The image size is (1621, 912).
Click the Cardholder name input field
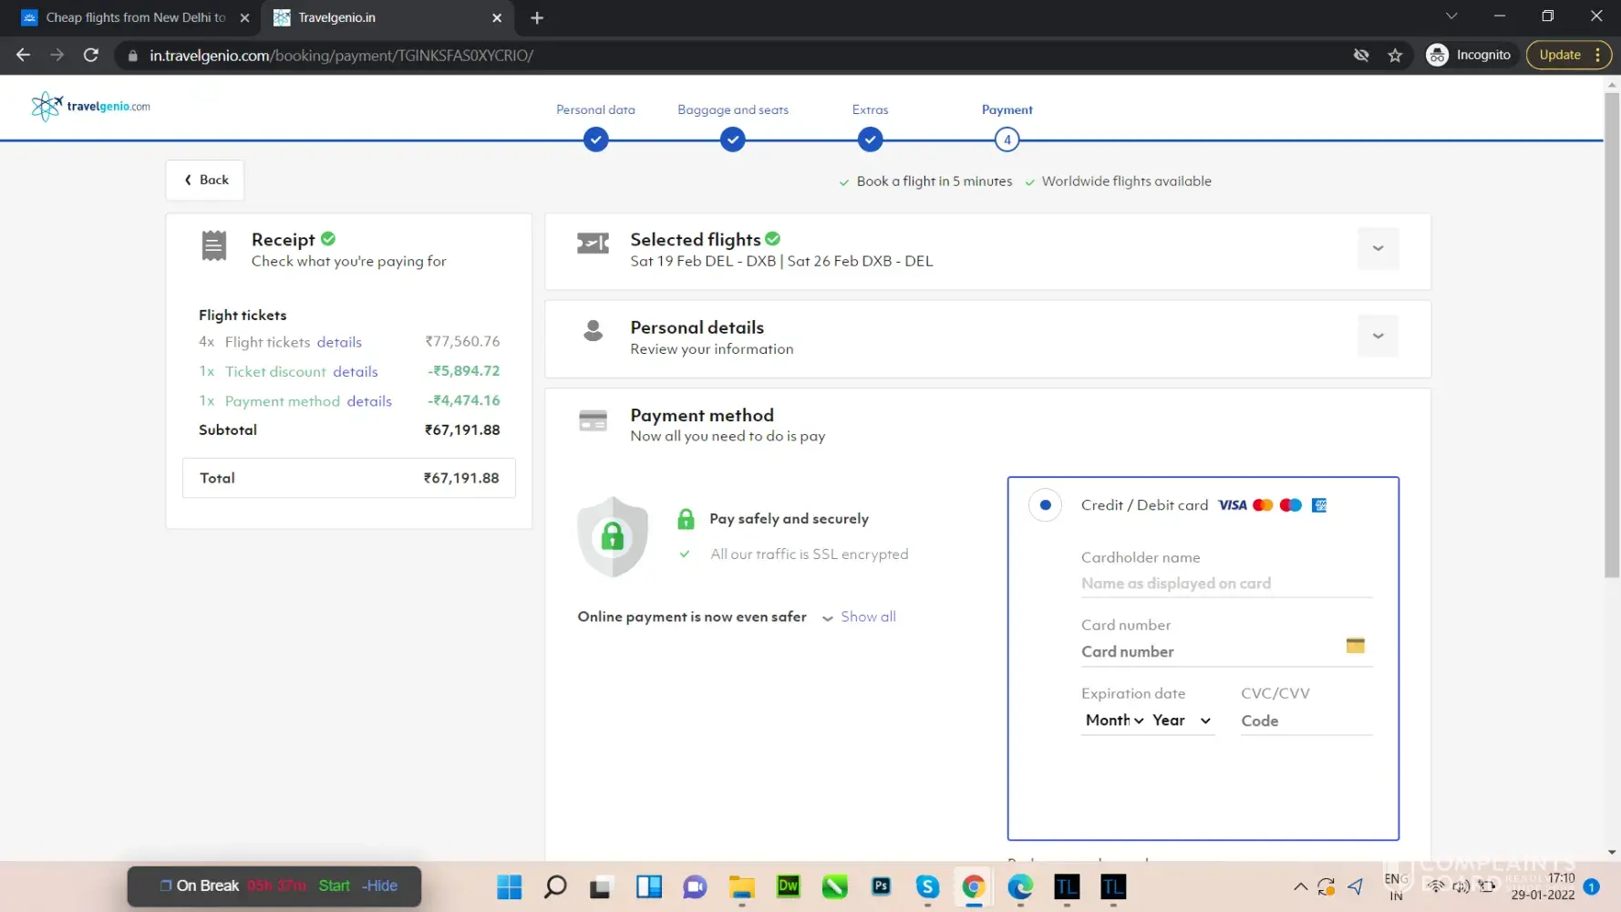point(1225,584)
